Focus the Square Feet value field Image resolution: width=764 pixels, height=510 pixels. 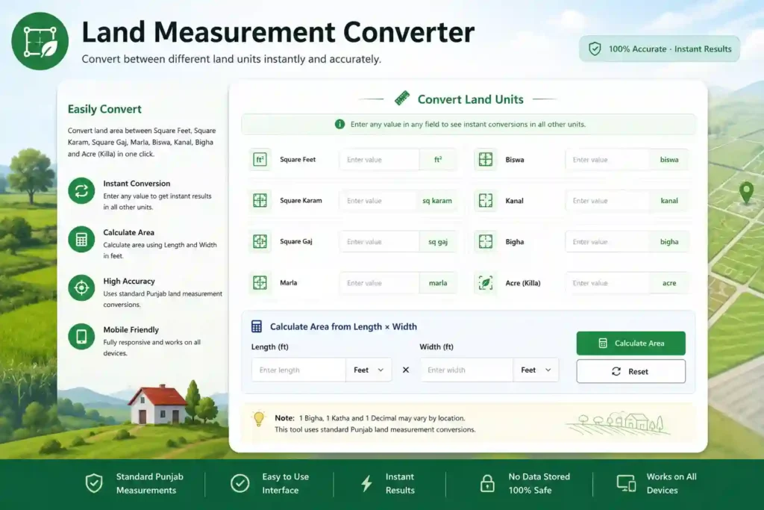tap(380, 160)
